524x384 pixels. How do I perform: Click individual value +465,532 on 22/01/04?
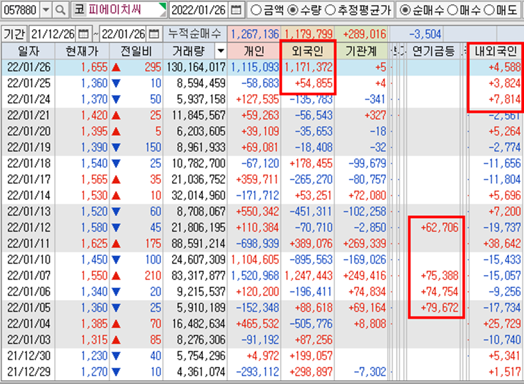(x=257, y=324)
